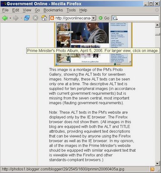The image size is (161, 173).
Task: Reload the page with the Refresh icon
Action: [x=27, y=18]
